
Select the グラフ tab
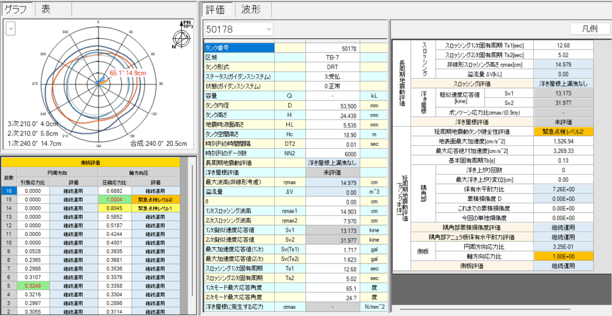tap(17, 8)
